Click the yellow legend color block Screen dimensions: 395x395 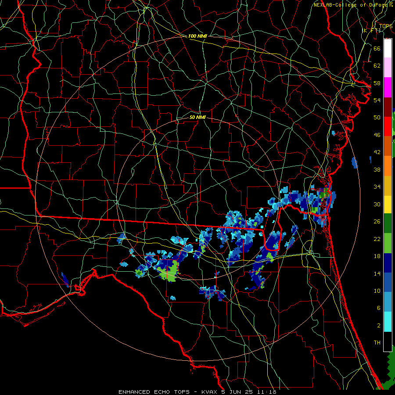(388, 204)
